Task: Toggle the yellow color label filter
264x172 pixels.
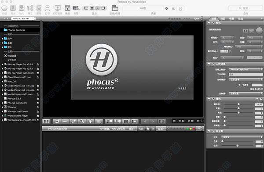Action: [191, 129]
